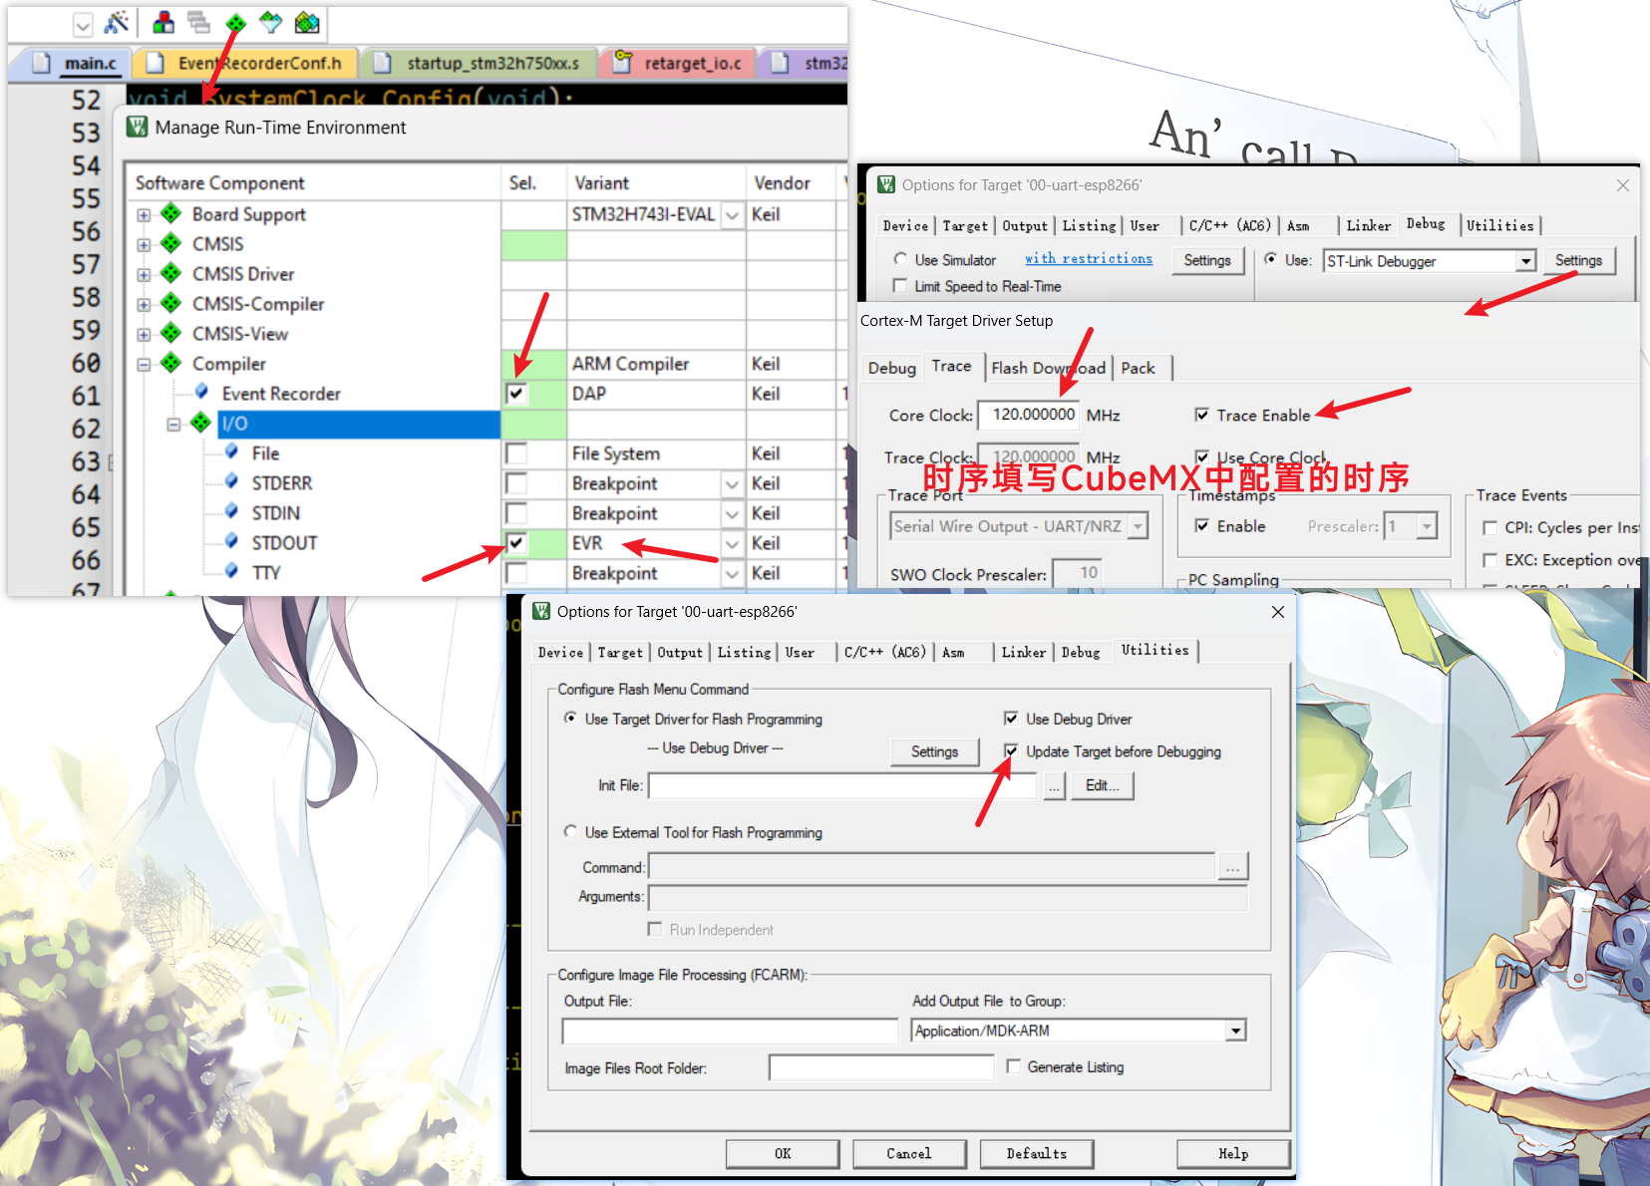Click the File Extensions and Books icon
This screenshot has width=1650, height=1186.
click(164, 23)
